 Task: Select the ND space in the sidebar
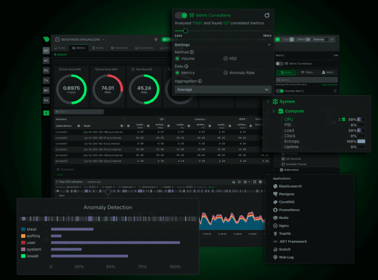pyautogui.click(x=46, y=51)
